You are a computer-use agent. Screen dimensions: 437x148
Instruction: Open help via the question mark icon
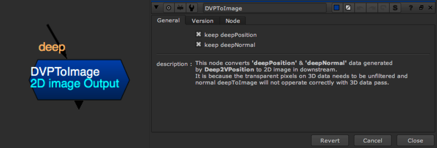411,7
